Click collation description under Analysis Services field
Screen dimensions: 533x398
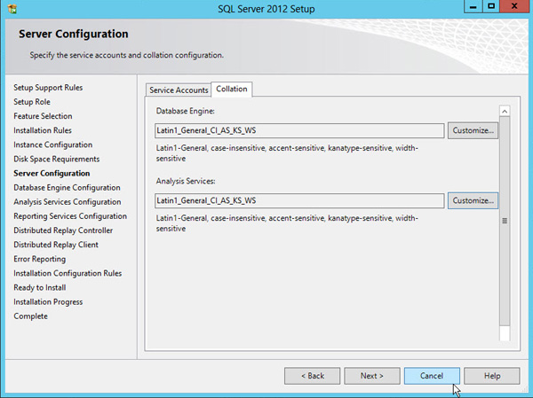click(x=287, y=223)
